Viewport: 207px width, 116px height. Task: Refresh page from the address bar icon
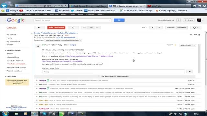62,6
